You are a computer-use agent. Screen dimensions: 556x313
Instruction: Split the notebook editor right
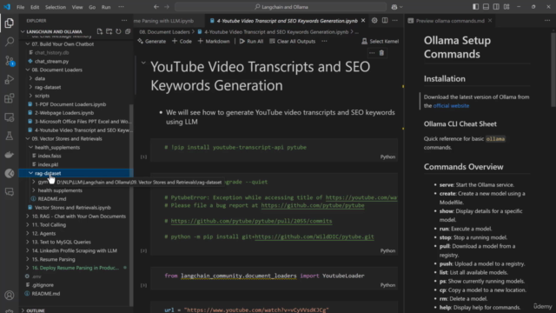pyautogui.click(x=385, y=21)
